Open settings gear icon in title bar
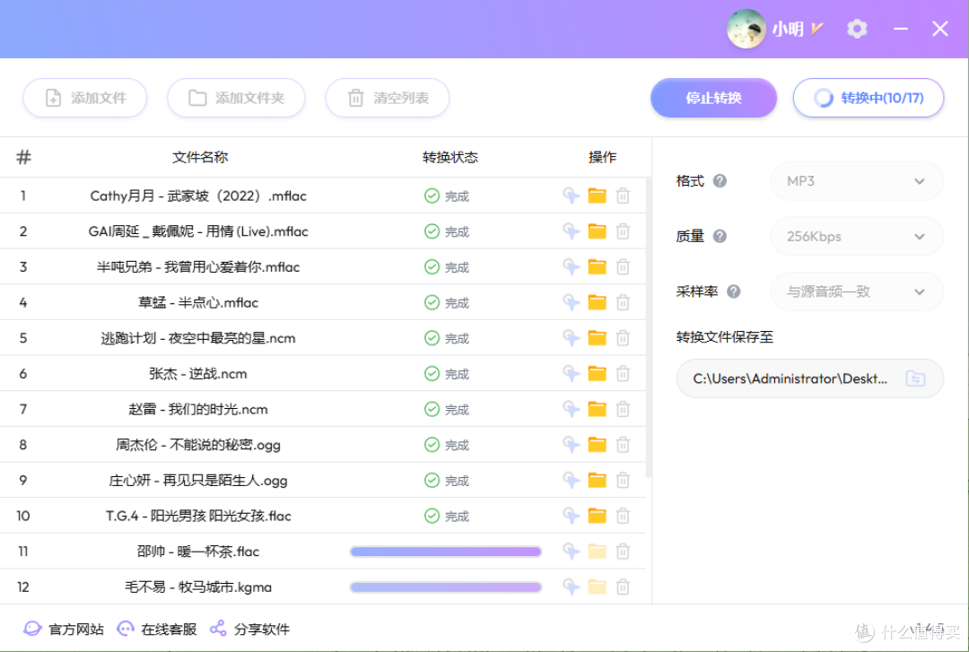The width and height of the screenshot is (969, 652). (857, 29)
